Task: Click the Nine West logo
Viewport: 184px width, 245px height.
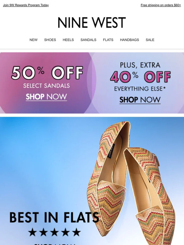Action: pos(92,22)
